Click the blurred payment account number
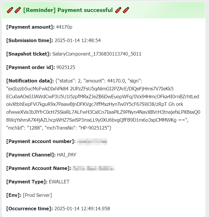The height and width of the screenshot is (217, 209). click(x=91, y=142)
